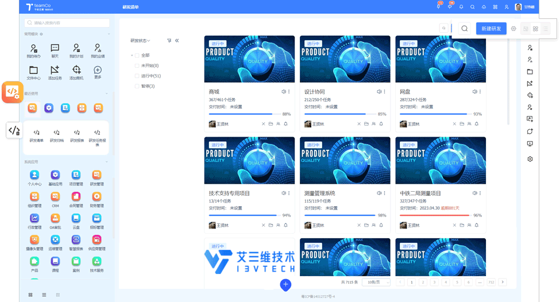Click the notification bell in the top bar
This screenshot has height=302, width=560.
(461, 7)
